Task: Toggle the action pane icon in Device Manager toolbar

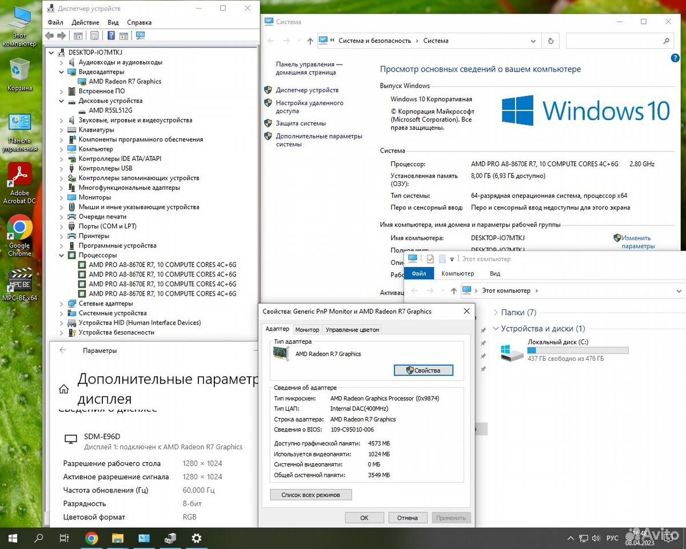Action: coord(124,35)
